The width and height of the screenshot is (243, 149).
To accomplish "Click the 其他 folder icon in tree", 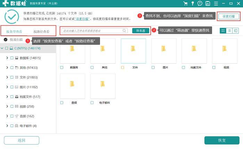I will pos(17,68).
